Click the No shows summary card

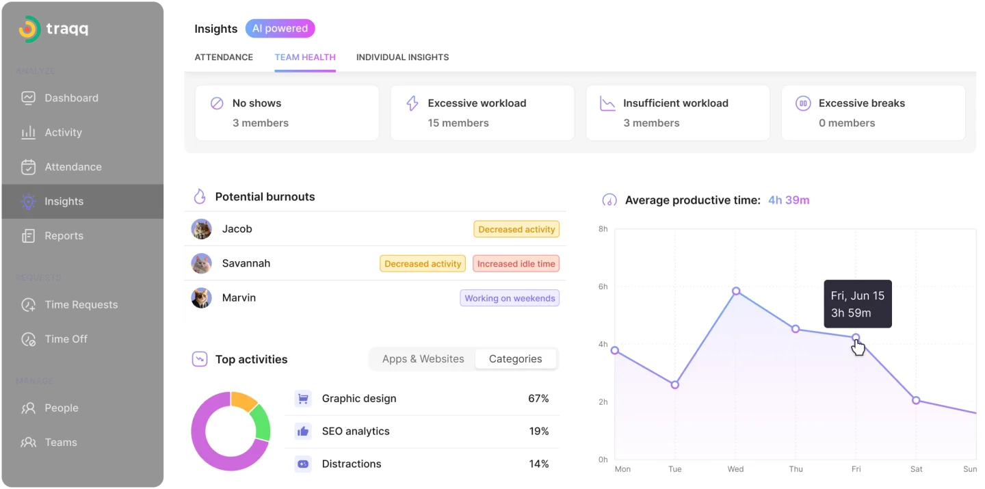tap(287, 113)
